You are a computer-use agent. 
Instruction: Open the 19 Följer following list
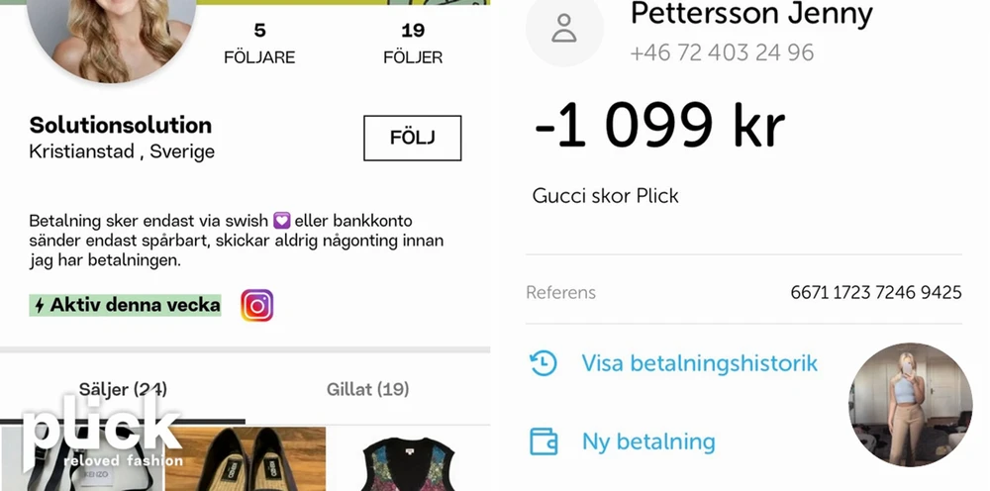[x=413, y=44]
